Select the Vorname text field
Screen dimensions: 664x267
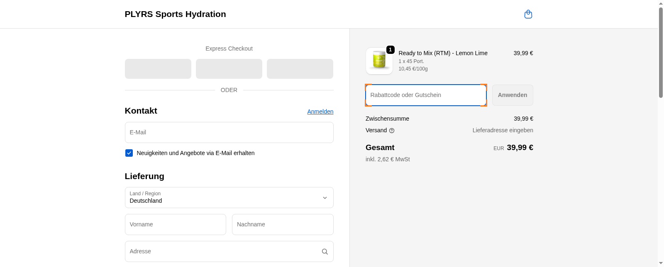[x=175, y=225]
